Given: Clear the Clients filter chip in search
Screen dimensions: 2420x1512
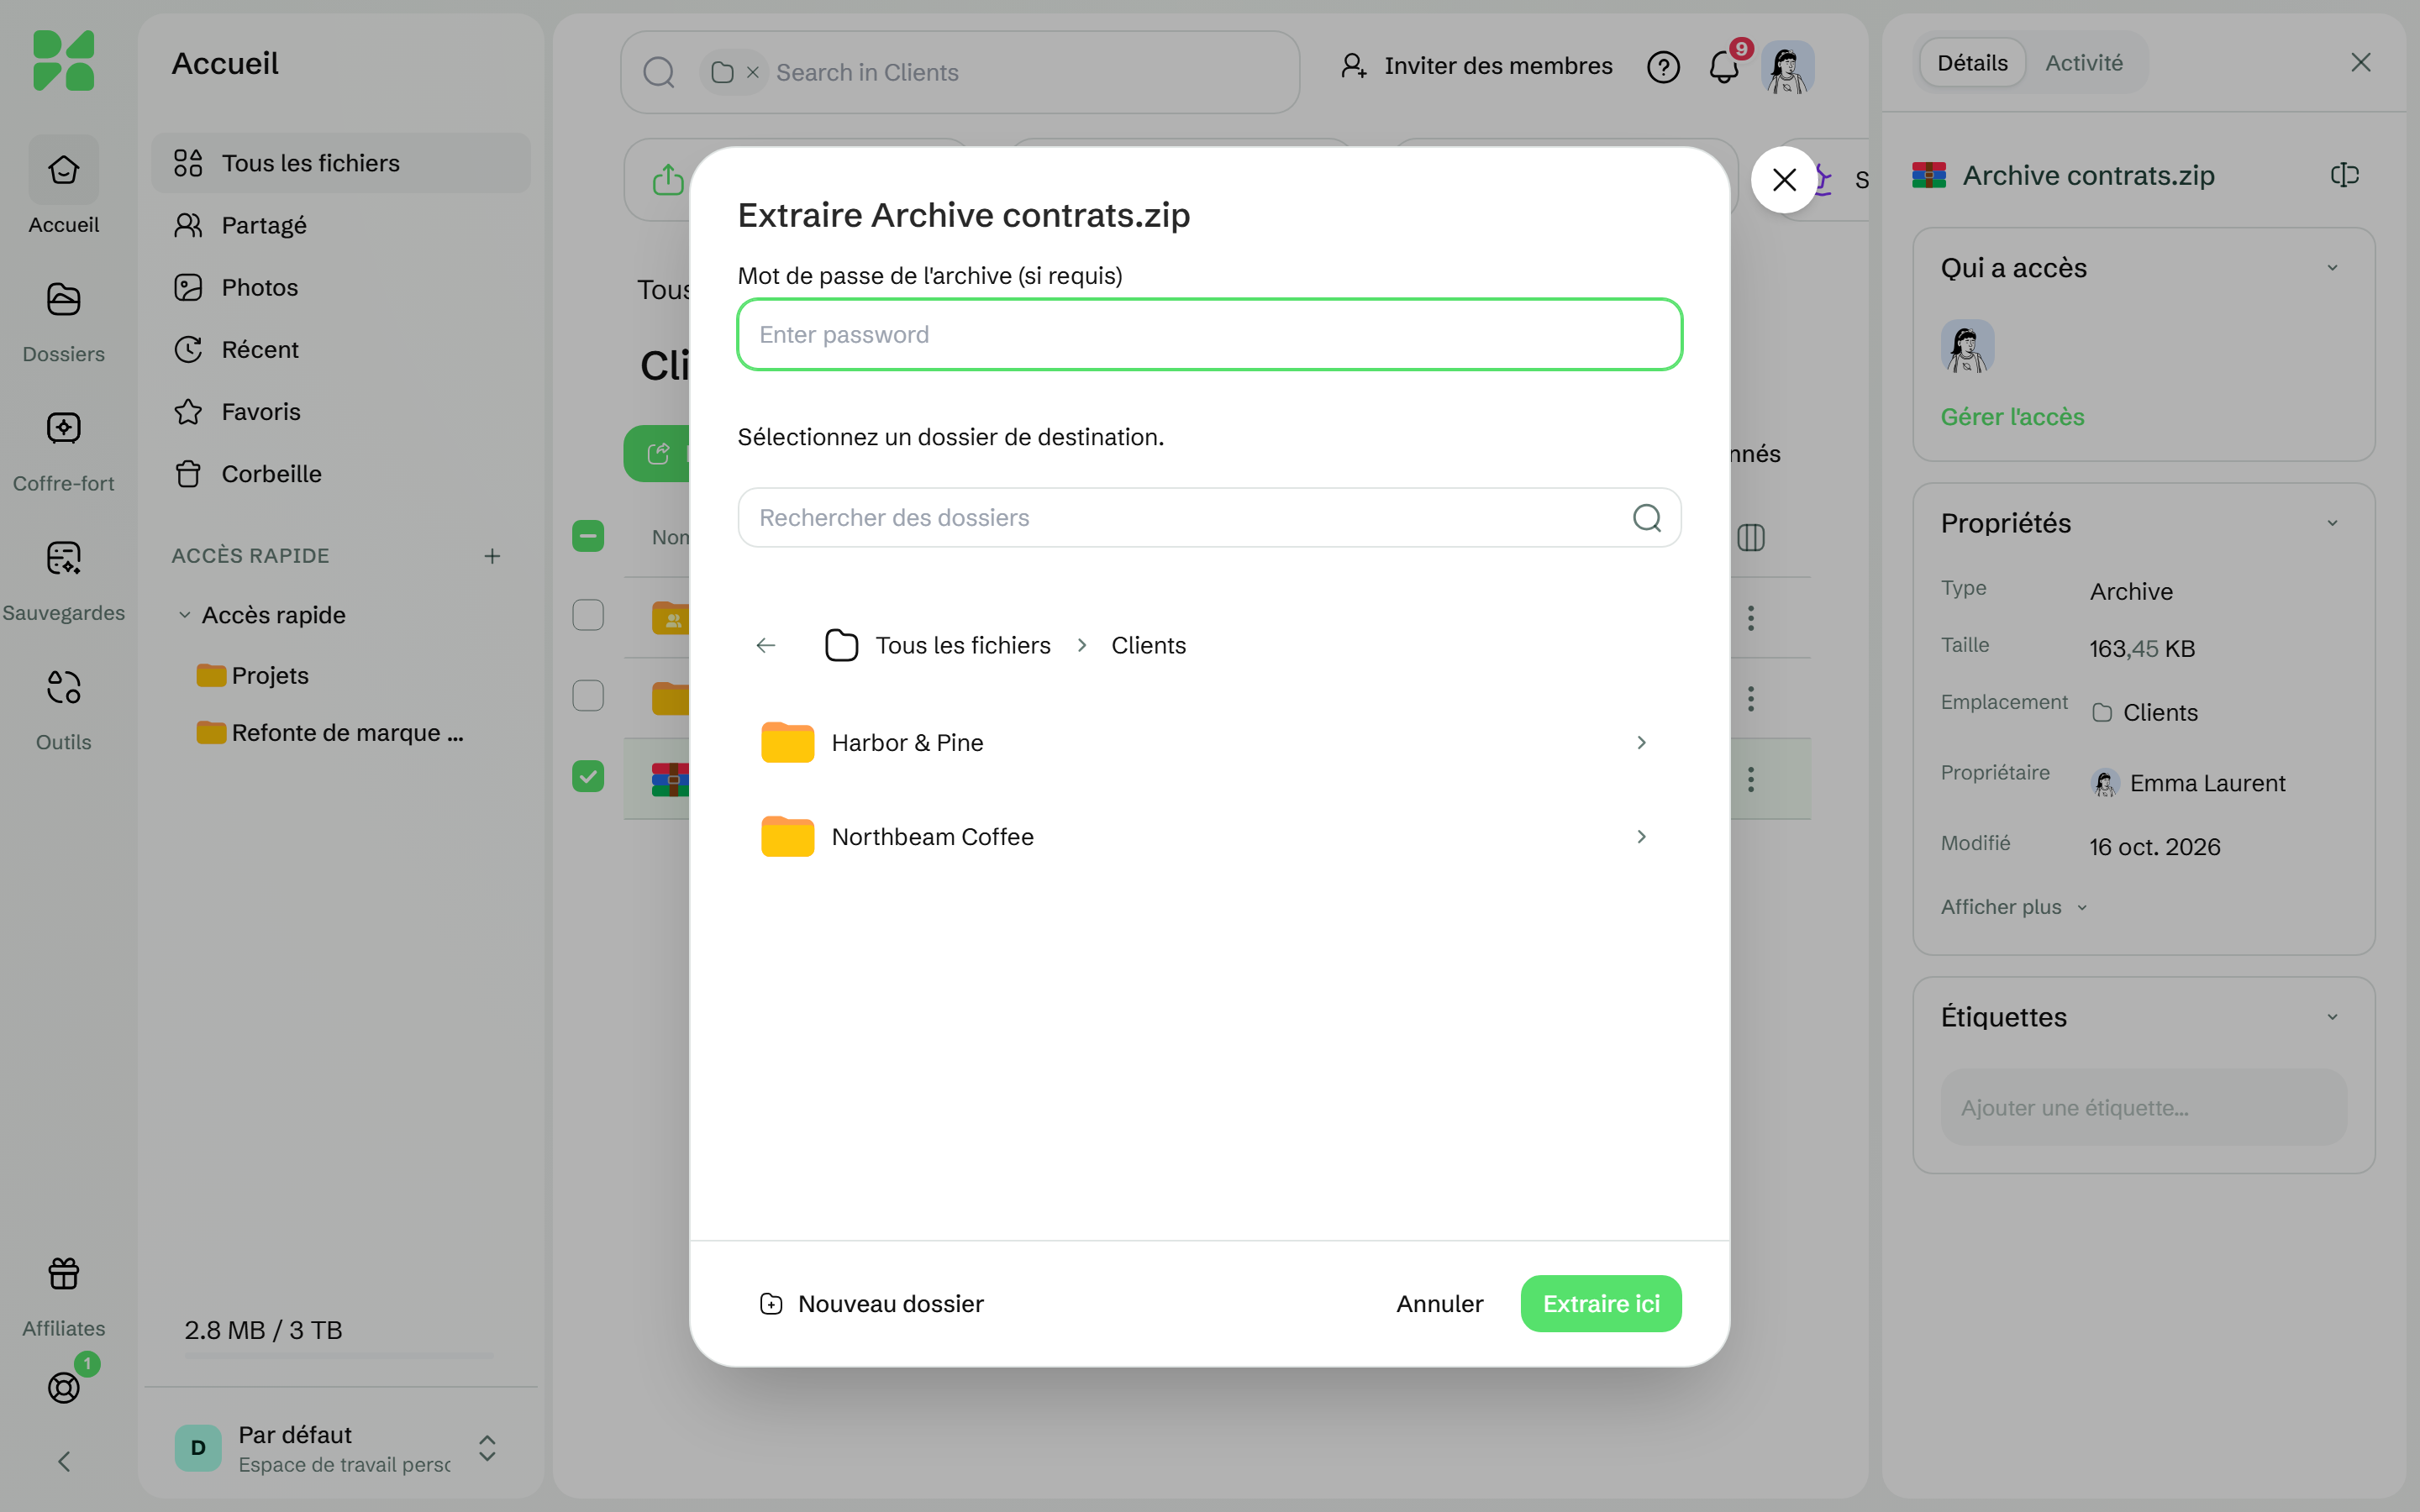Looking at the screenshot, I should point(753,72).
